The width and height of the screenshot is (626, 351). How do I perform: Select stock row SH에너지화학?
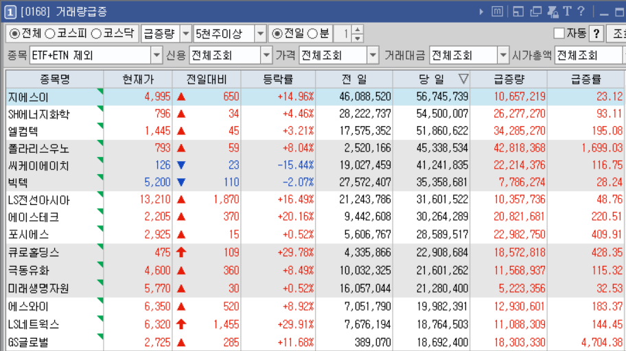[315, 114]
